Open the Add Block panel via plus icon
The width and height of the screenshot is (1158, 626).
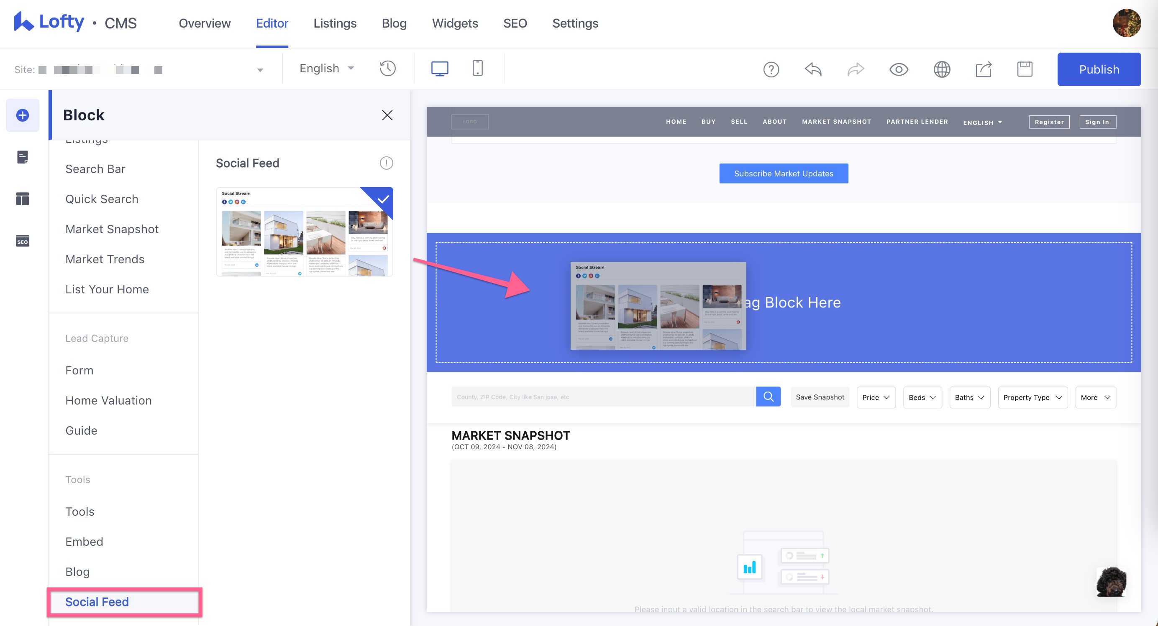click(x=22, y=115)
